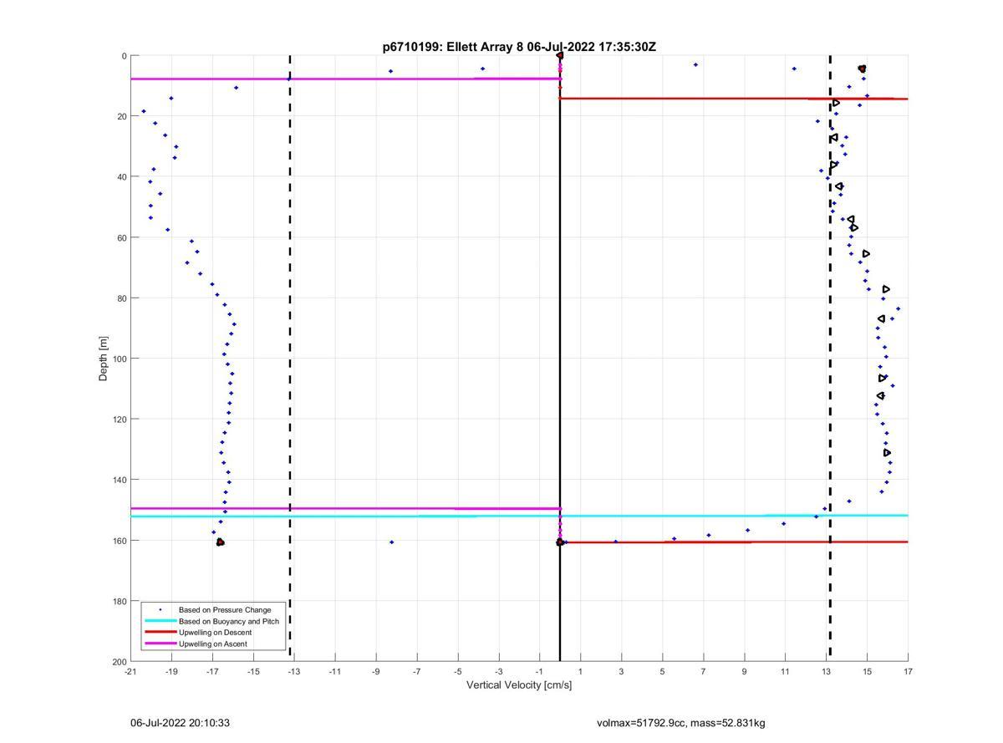Viewport: 1003px width, 743px height.
Task: Click x-axis tick label '13'
Action: point(826,671)
